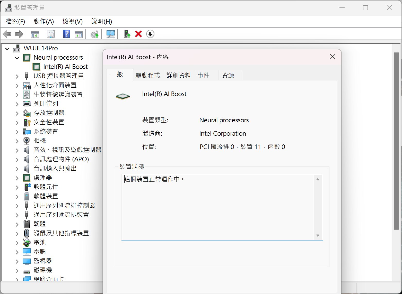Click the Update driver toolbar icon
The image size is (402, 294).
(94, 34)
